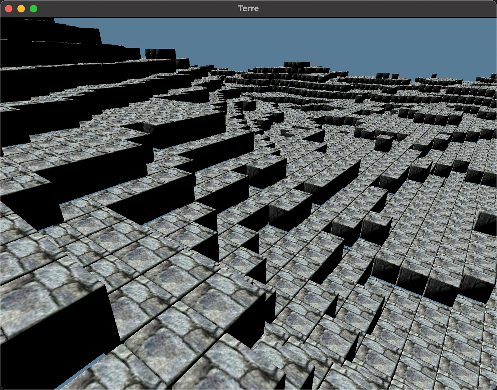Click the "Terre" window title text

coord(248,9)
